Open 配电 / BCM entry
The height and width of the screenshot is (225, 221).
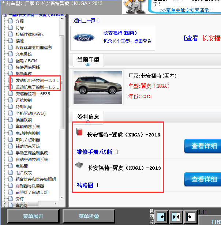coord(26,61)
